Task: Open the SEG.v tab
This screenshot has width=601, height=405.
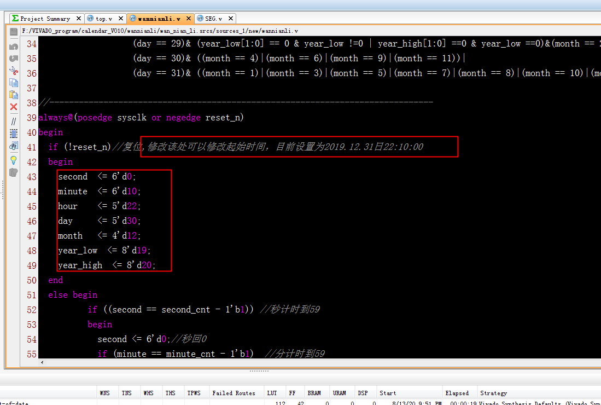Action: pyautogui.click(x=213, y=19)
